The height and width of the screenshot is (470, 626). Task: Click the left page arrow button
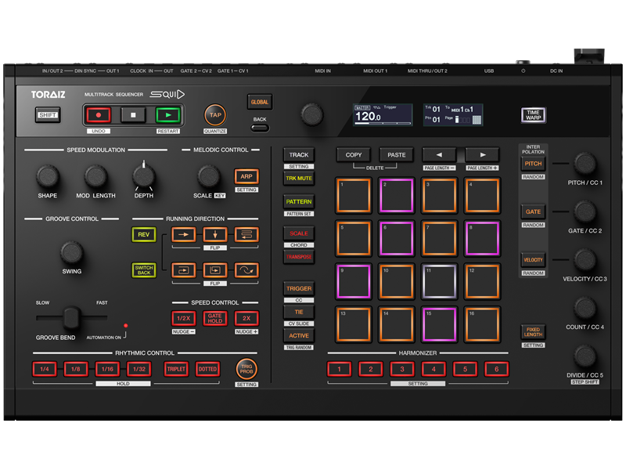pyautogui.click(x=439, y=155)
